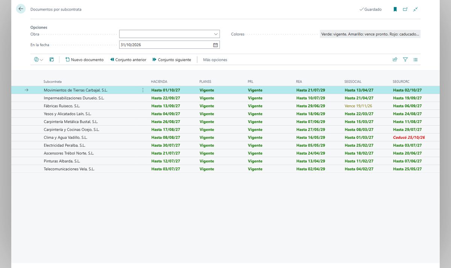Select Pinturas Albarda, S.L. row
The height and width of the screenshot is (268, 451).
pos(225,161)
